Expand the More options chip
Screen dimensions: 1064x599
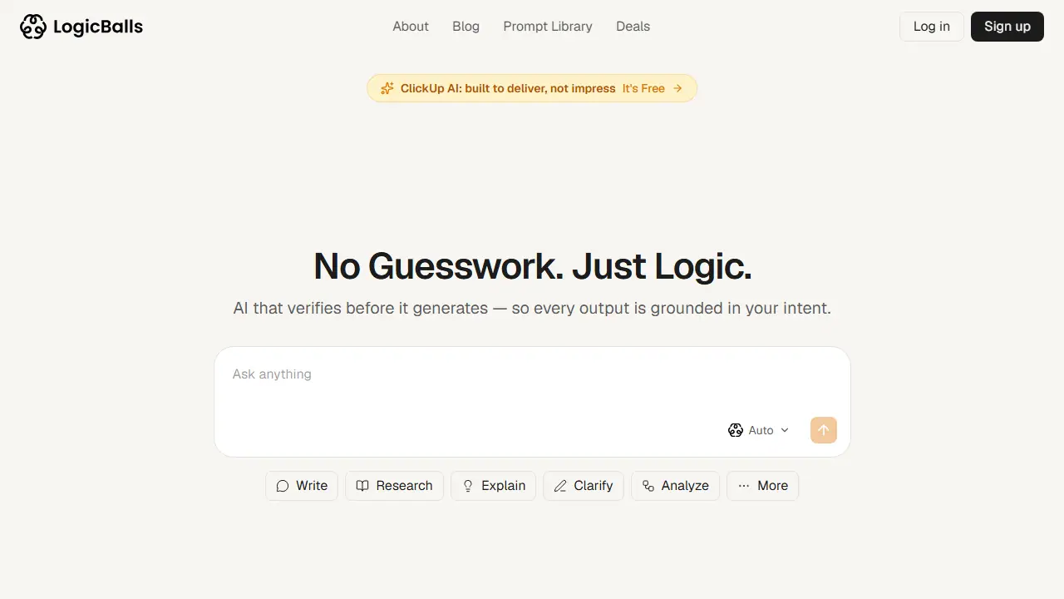762,486
